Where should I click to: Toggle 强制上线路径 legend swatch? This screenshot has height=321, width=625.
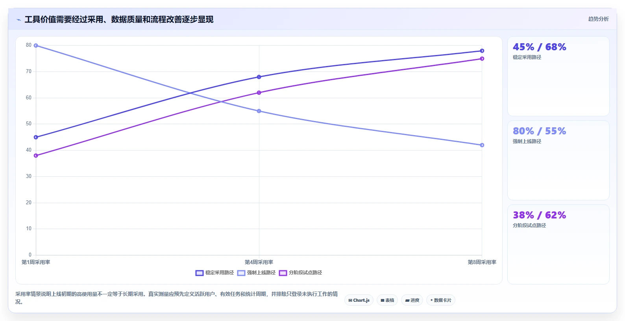point(241,273)
